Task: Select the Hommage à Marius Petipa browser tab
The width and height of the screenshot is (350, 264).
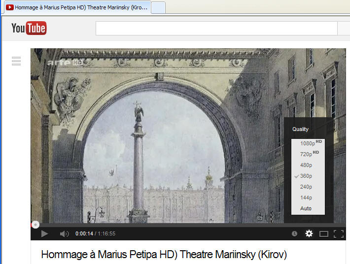Action: pos(76,8)
